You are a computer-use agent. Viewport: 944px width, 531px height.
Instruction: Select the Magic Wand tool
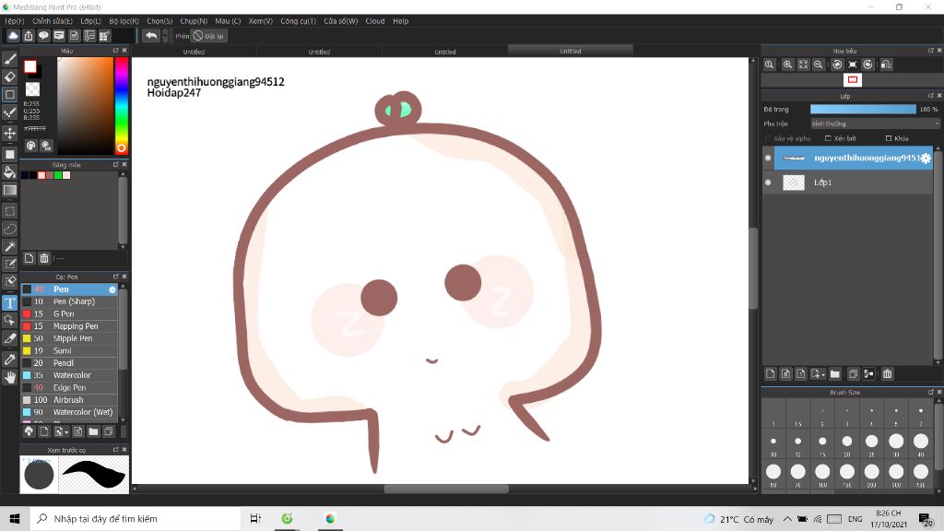click(x=9, y=246)
